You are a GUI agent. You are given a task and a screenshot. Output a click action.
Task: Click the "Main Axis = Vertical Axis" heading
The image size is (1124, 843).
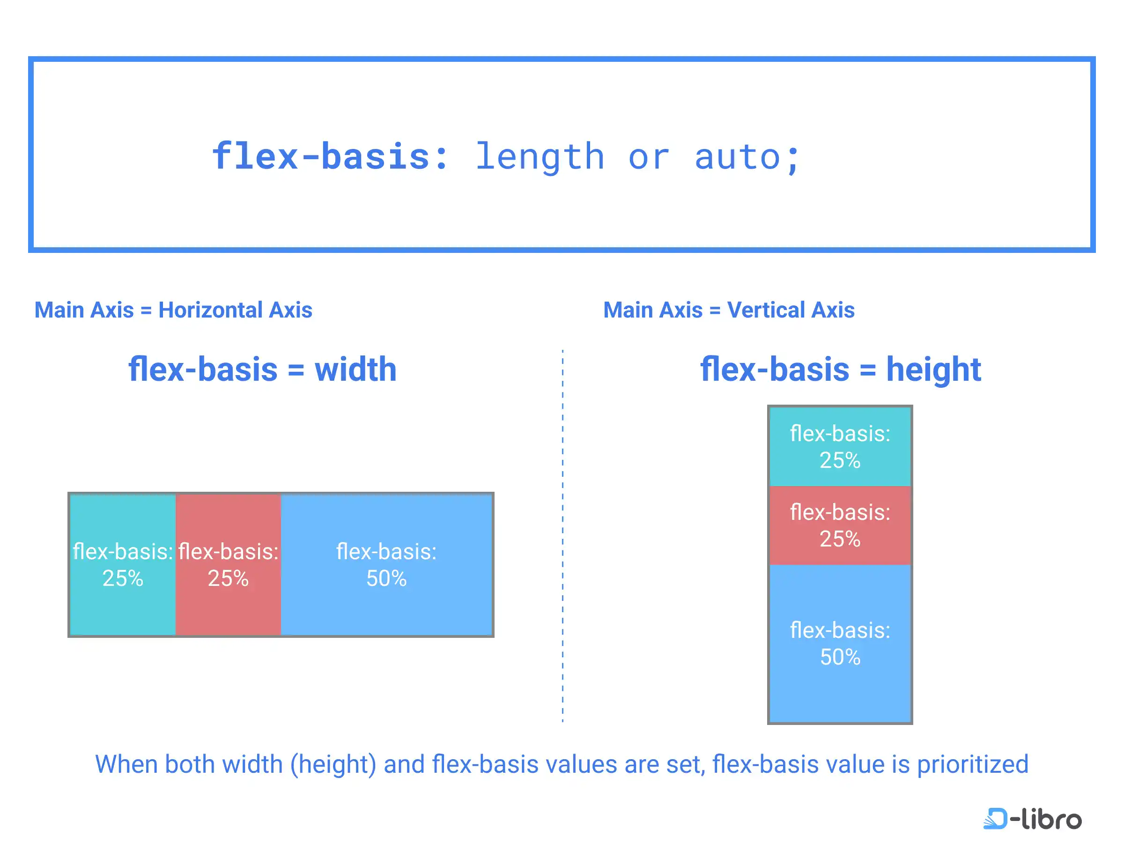tap(729, 310)
